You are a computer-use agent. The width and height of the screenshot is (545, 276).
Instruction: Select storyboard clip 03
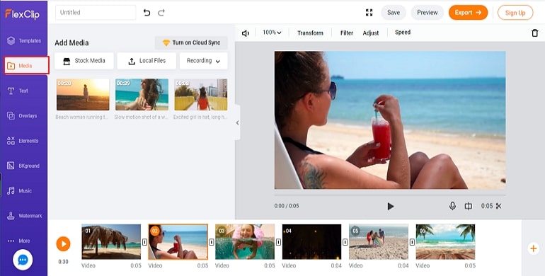click(245, 242)
